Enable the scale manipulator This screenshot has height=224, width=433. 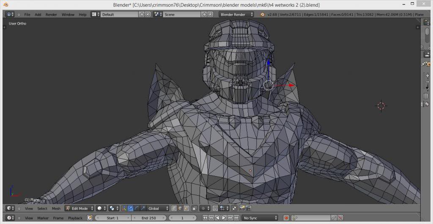point(143,208)
